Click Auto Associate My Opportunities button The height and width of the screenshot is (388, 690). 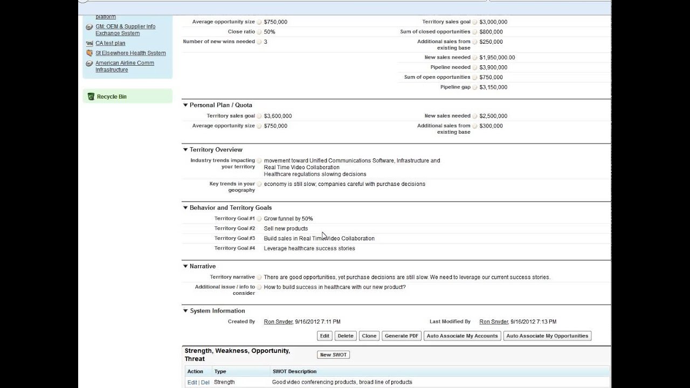547,336
